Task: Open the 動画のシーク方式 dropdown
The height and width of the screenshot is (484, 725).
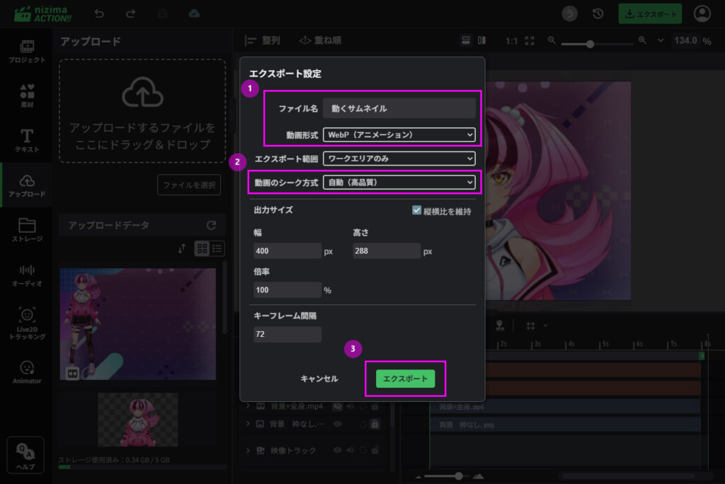Action: point(399,183)
